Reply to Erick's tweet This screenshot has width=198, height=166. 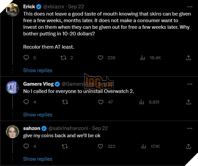(x=26, y=58)
